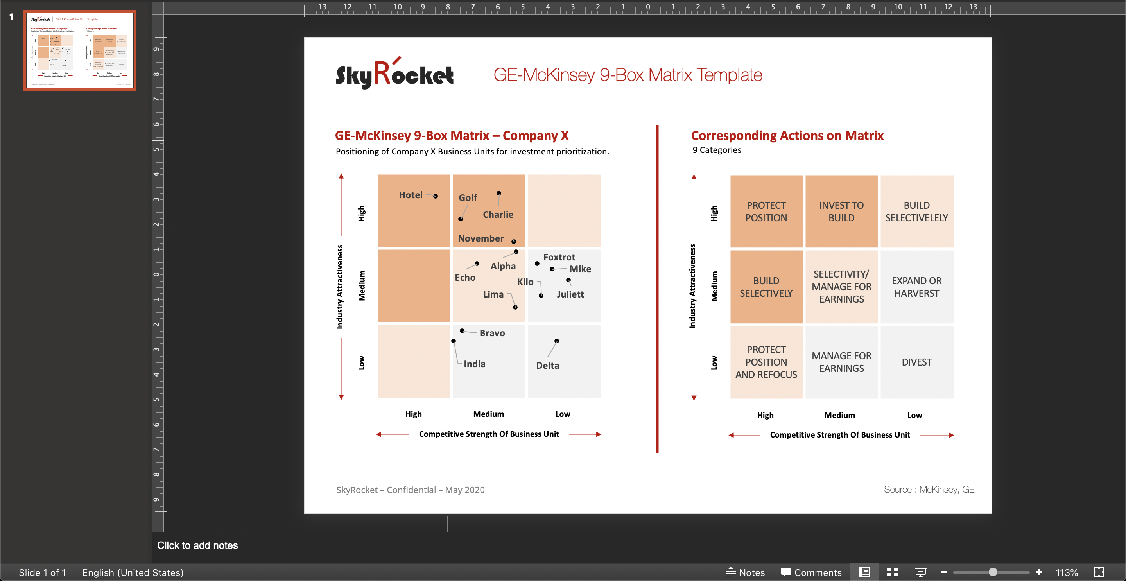Screen dimensions: 1126x581
Task: Select the SkyRocket – Confidential footer text
Action: click(410, 490)
